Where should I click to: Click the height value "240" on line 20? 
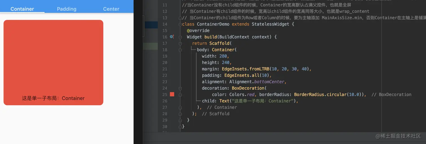pos(225,62)
